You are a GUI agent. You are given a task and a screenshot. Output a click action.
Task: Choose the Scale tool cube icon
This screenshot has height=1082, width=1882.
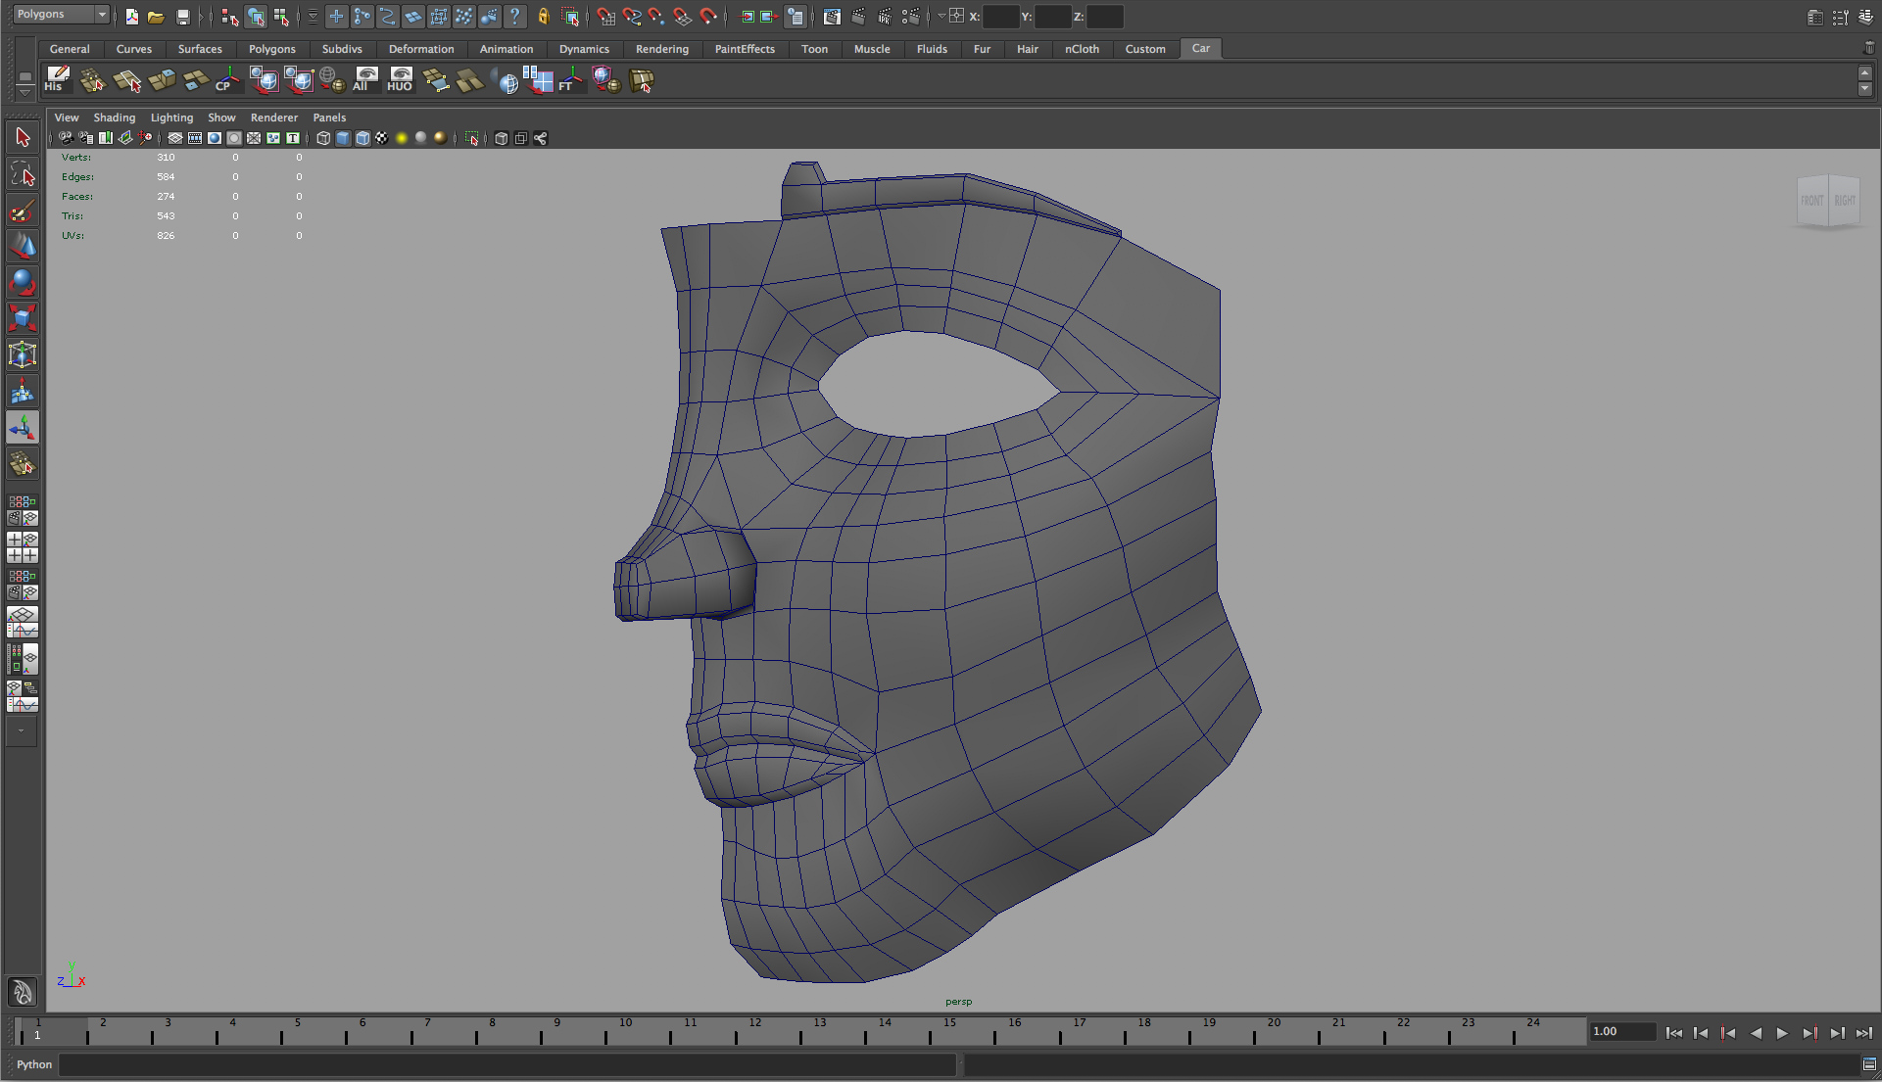click(23, 318)
